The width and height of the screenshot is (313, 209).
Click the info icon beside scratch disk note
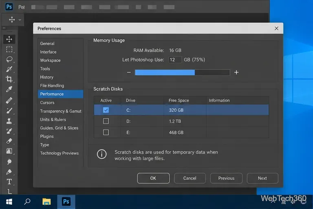[101, 154]
